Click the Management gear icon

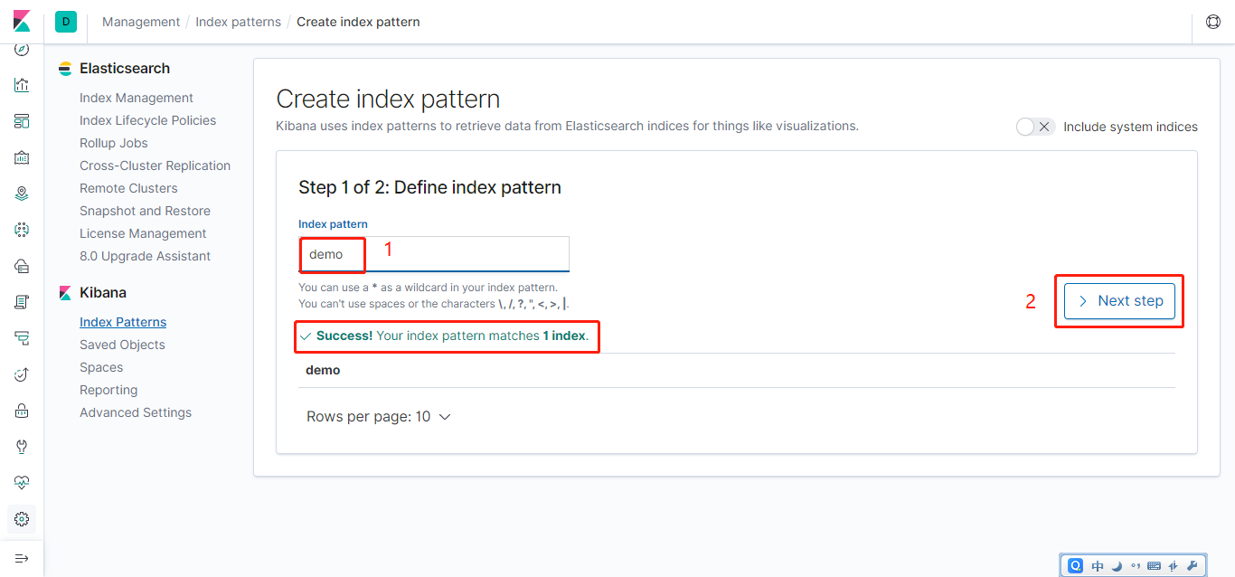(x=22, y=519)
